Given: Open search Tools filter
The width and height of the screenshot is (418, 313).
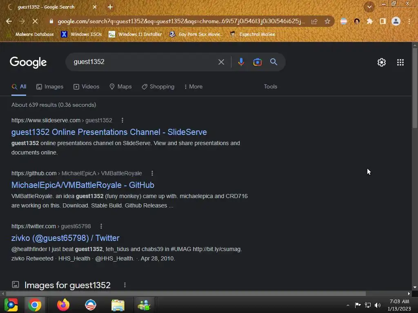Looking at the screenshot, I should point(270,87).
